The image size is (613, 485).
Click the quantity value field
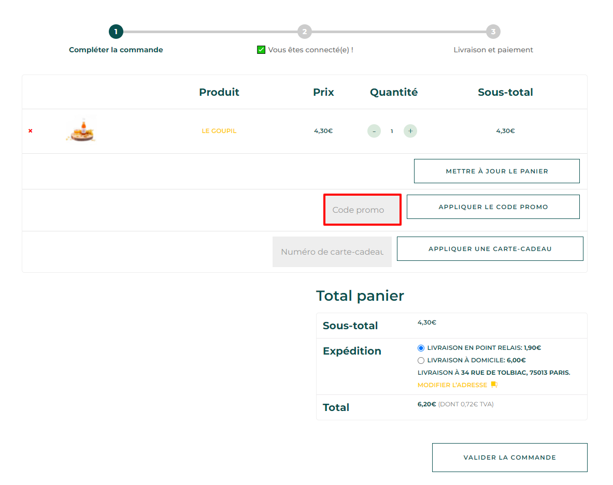[392, 131]
